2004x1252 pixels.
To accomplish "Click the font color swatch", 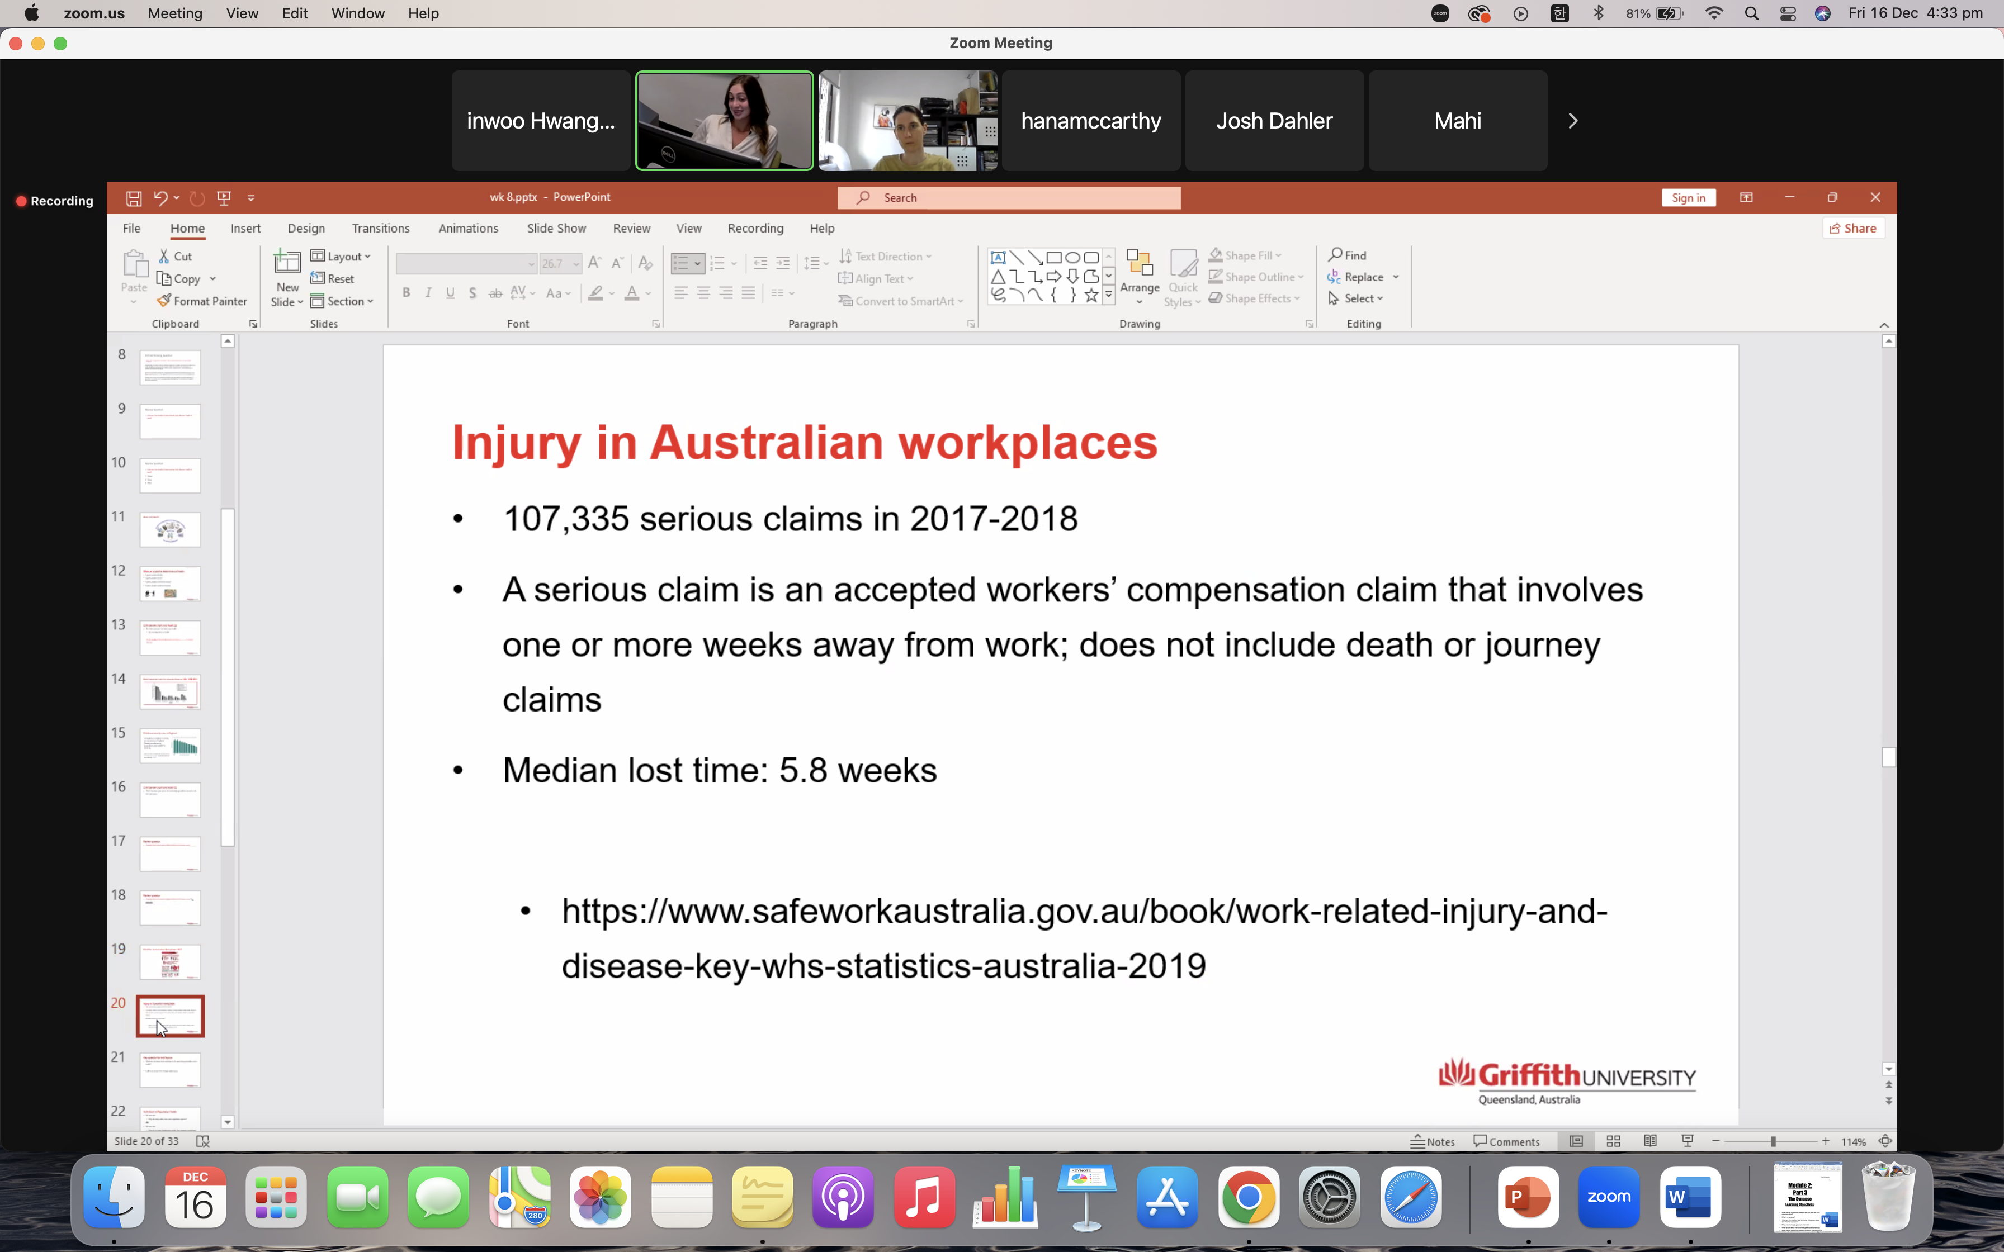I will click(x=632, y=293).
